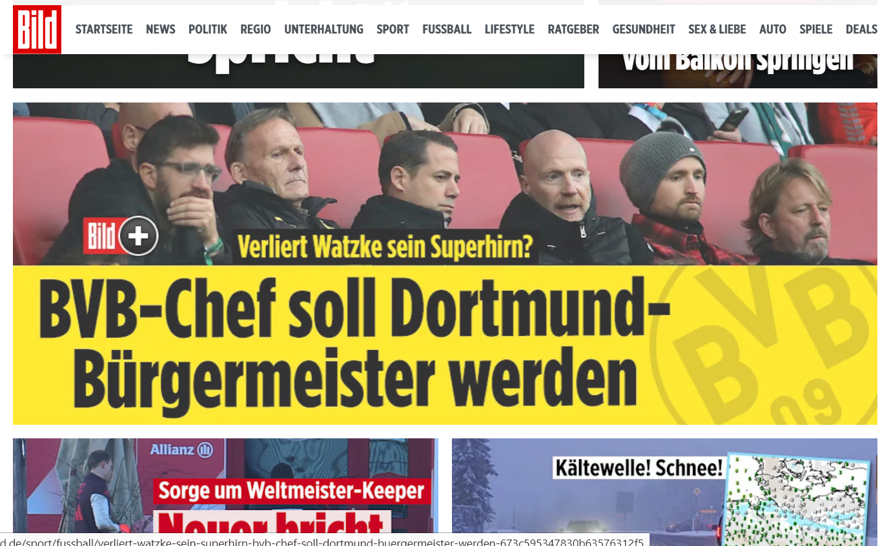
Task: Open the RATGEBER section
Action: [573, 29]
